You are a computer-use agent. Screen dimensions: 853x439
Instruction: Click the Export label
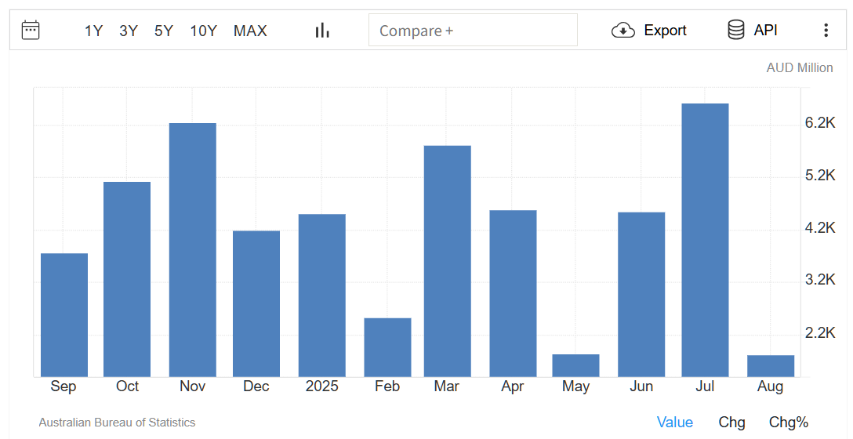click(x=665, y=31)
